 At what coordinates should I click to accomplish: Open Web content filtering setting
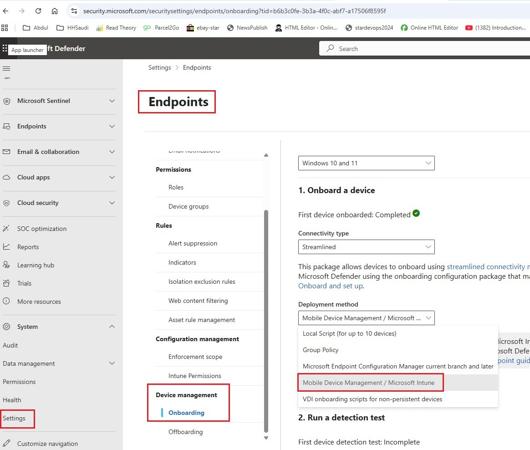pos(198,301)
